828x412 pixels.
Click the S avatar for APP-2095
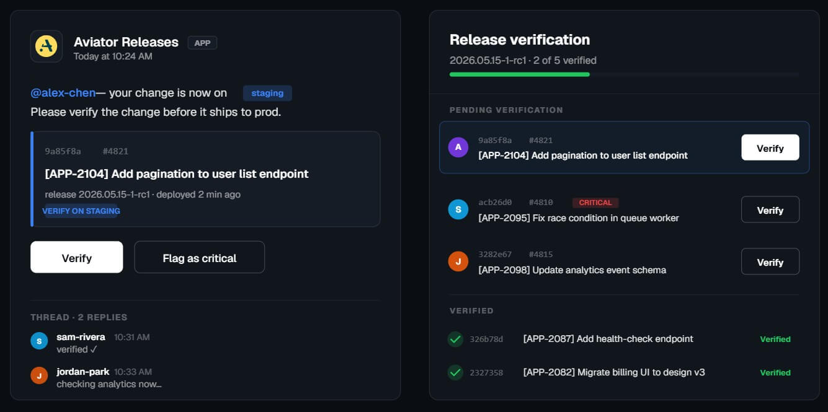[458, 209]
